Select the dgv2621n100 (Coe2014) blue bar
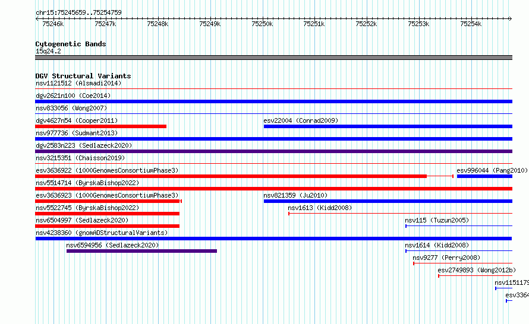 pyautogui.click(x=273, y=101)
